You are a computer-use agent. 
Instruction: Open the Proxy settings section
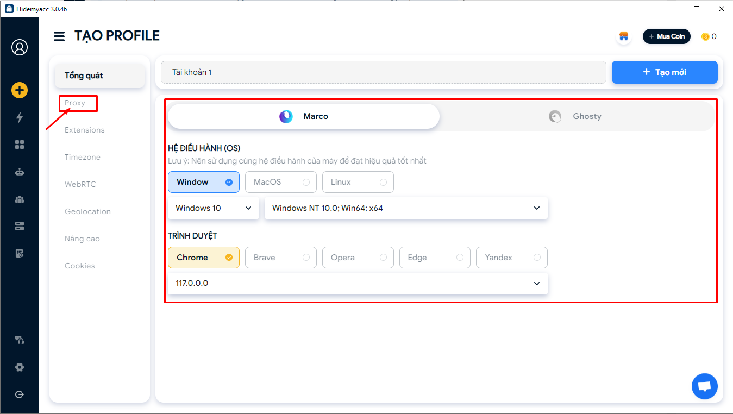pos(75,103)
